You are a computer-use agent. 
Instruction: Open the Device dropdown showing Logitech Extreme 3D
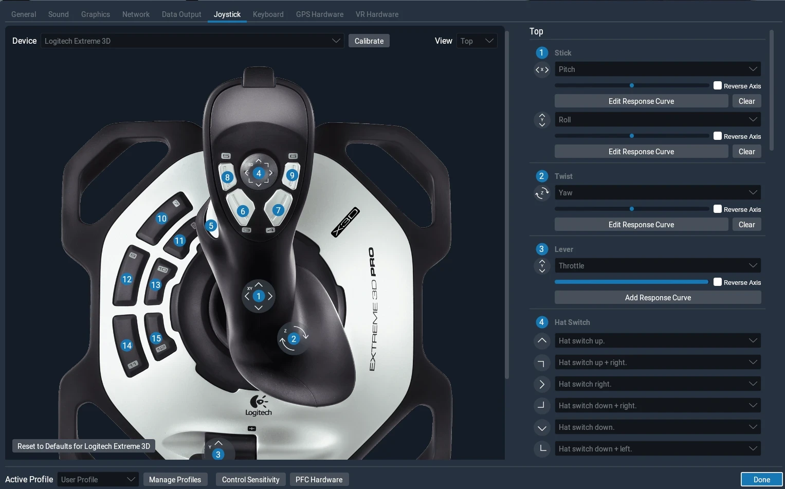(x=192, y=41)
